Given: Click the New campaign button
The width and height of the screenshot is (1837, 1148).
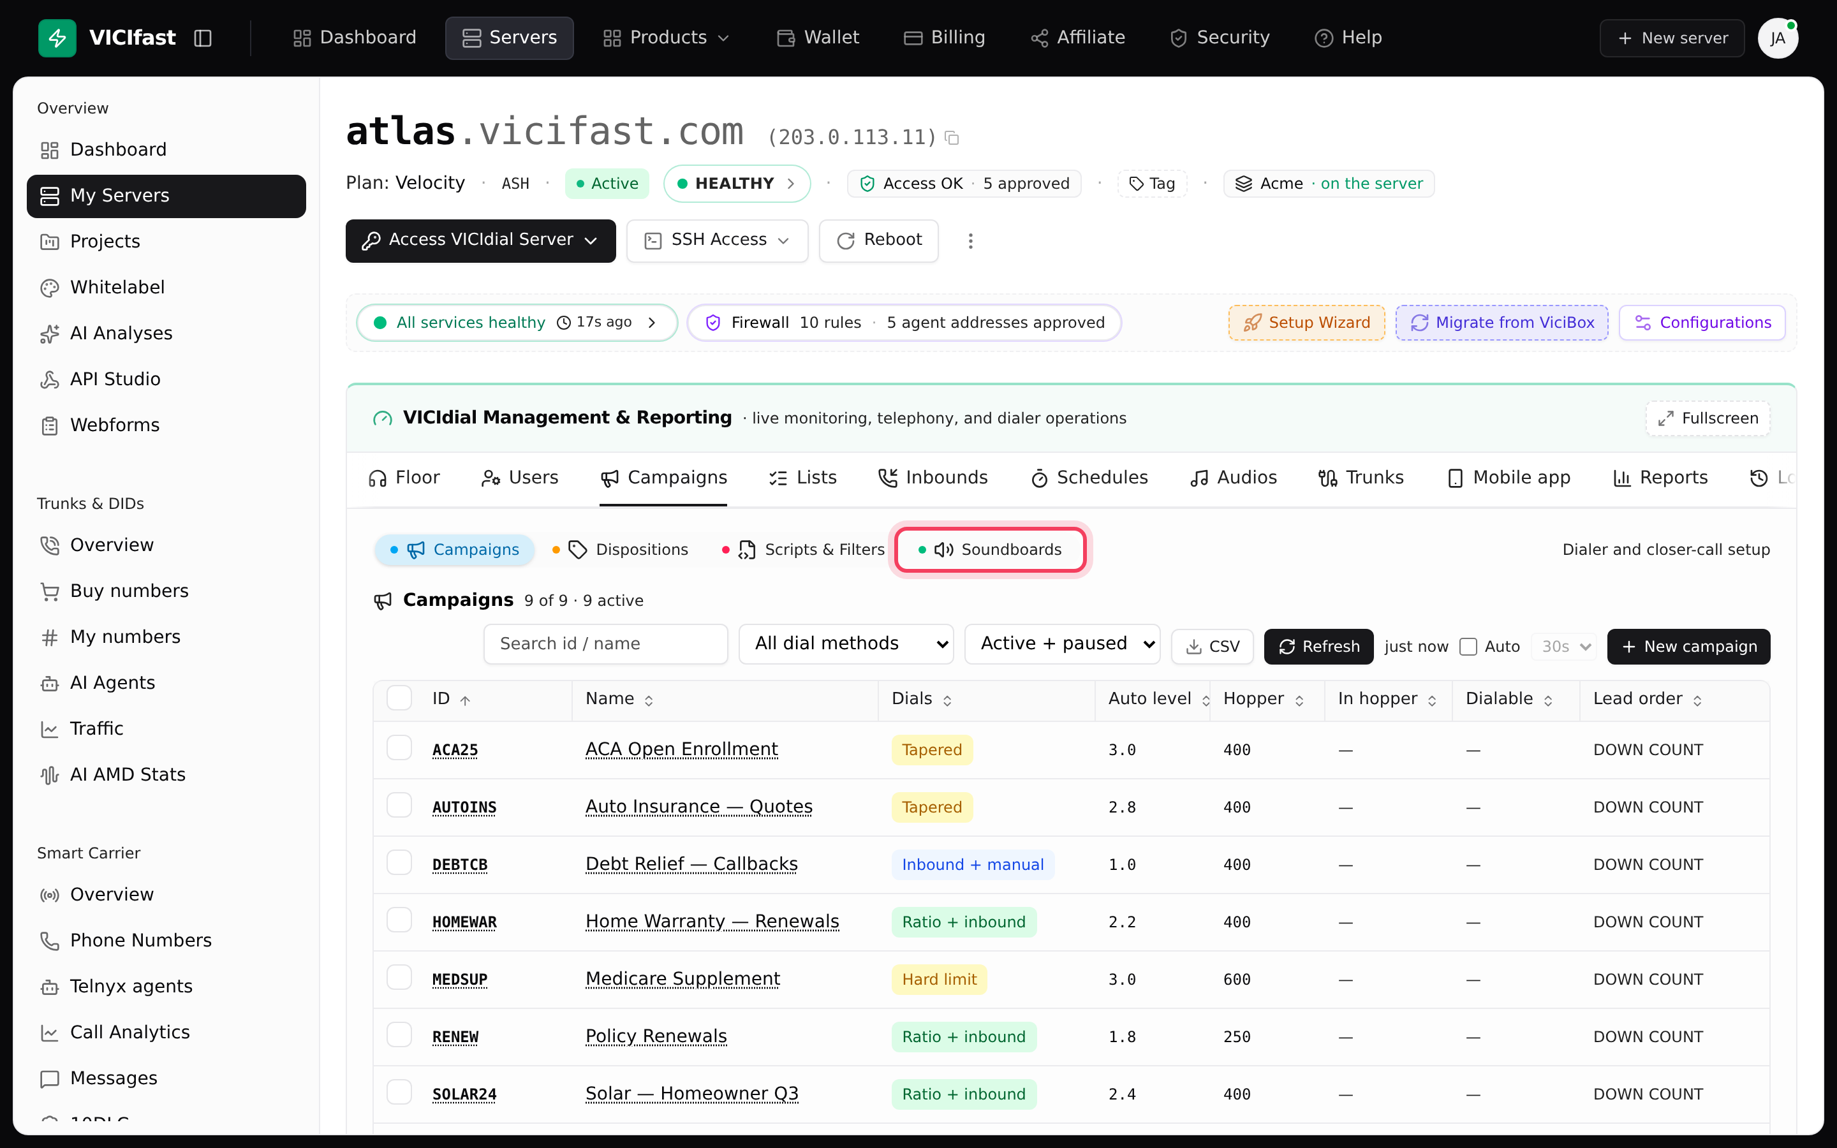Looking at the screenshot, I should 1688,647.
